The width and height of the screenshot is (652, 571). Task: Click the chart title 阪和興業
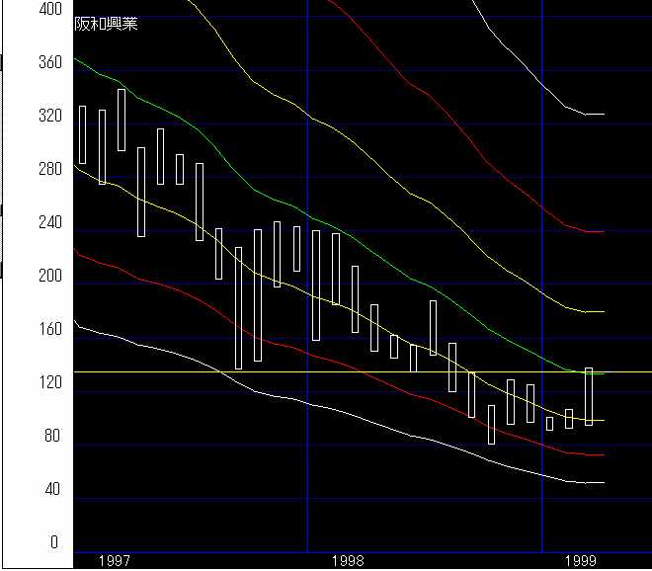click(106, 24)
